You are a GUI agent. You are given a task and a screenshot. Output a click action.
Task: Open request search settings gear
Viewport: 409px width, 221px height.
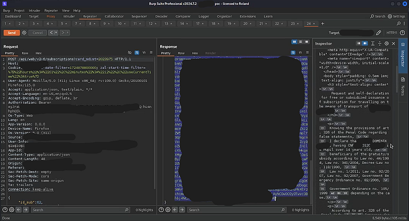(12, 209)
